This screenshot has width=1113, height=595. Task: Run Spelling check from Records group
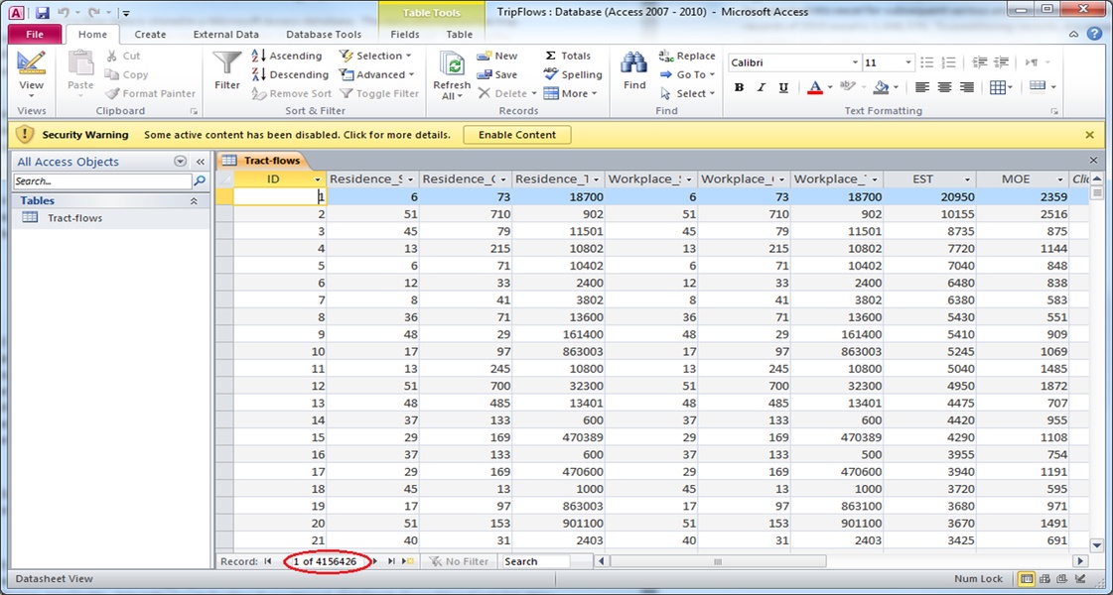tap(551, 73)
